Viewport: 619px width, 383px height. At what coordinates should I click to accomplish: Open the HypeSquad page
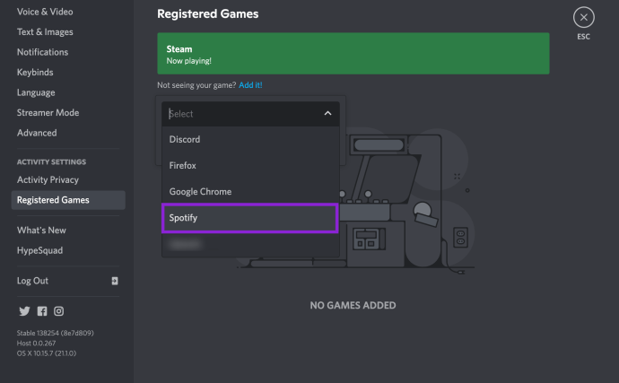tap(39, 250)
